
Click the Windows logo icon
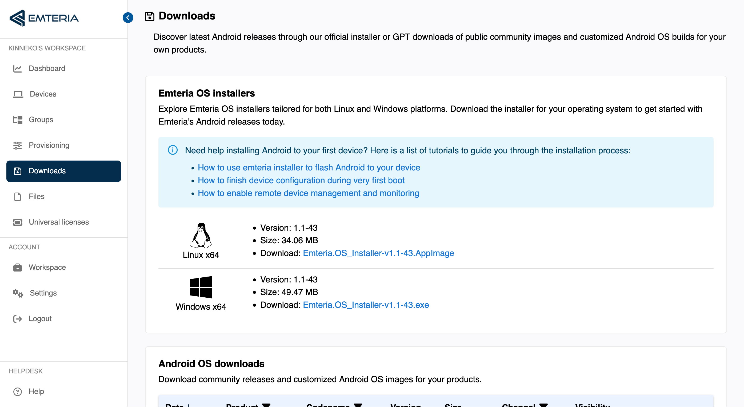click(201, 287)
